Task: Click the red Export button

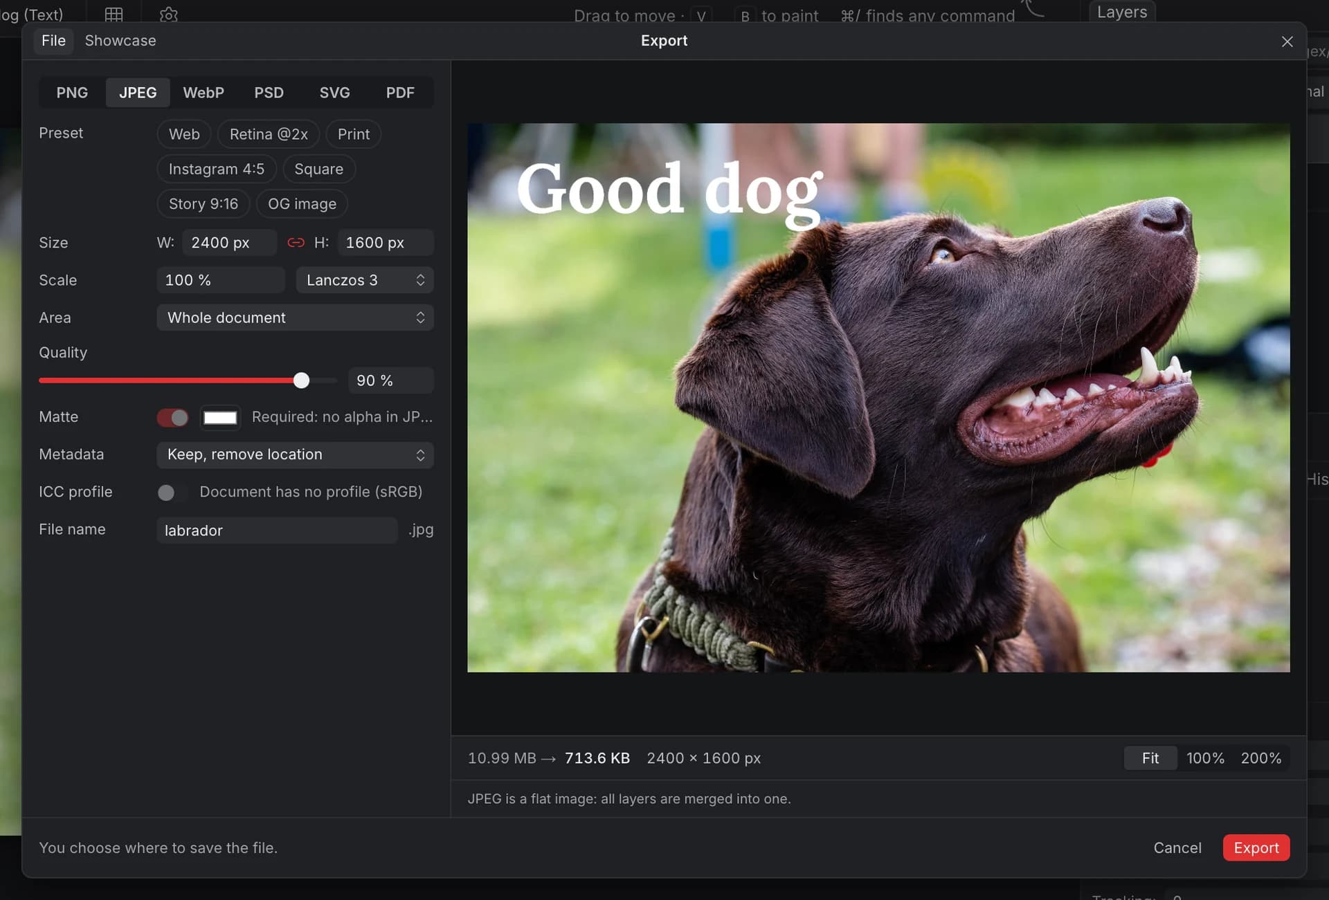Action: (1256, 848)
